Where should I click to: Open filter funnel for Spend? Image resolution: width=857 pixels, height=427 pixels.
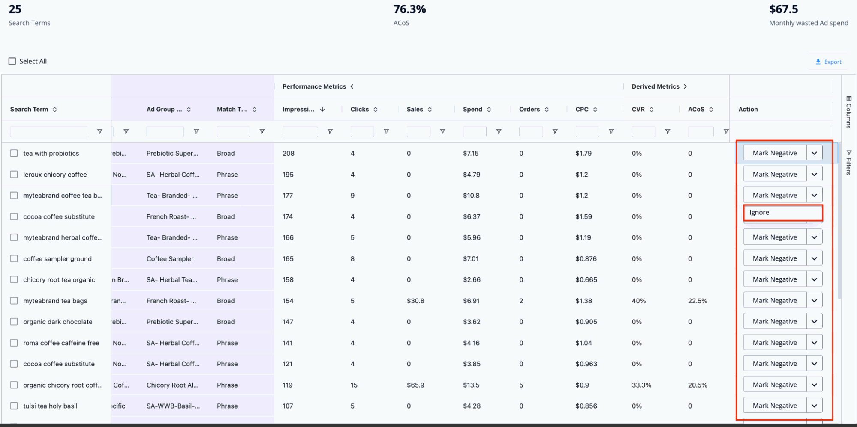499,132
